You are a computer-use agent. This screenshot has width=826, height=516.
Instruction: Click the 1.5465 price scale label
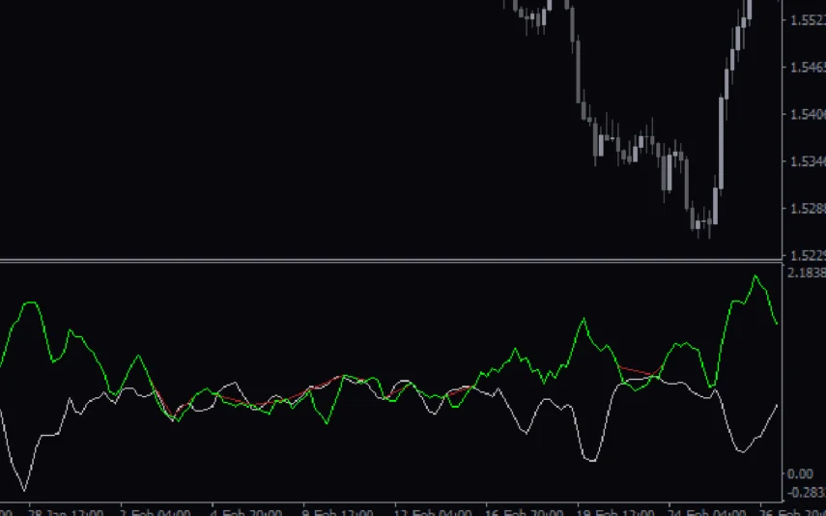coord(808,68)
